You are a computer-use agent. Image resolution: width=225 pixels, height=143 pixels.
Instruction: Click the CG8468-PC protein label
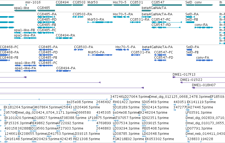coord(9,47)
